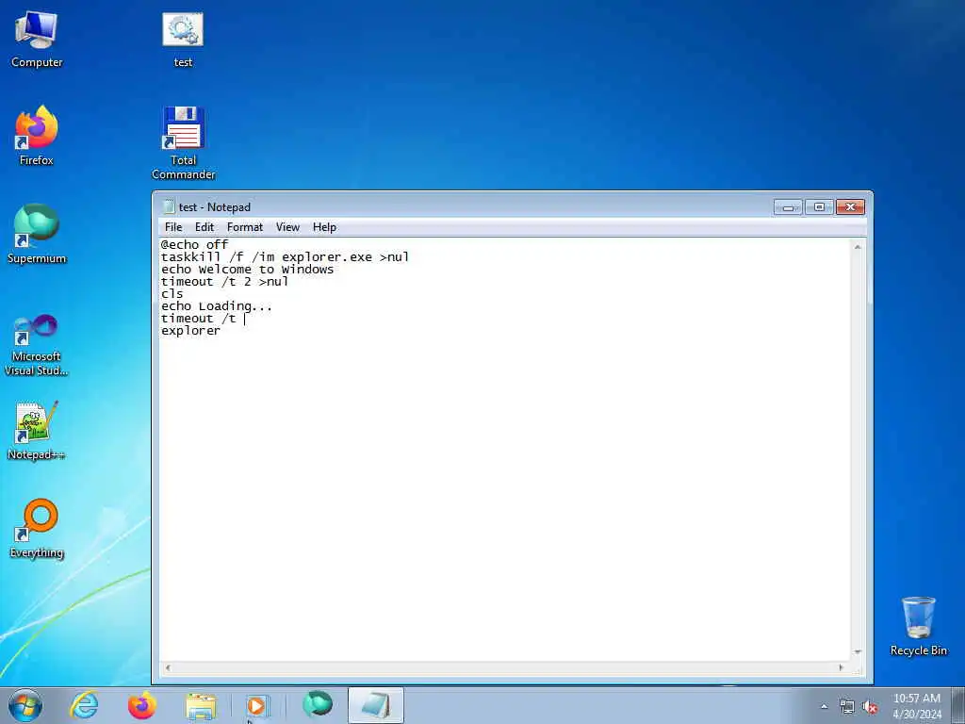The height and width of the screenshot is (724, 965).
Task: Open the Windows Start button
Action: tap(25, 705)
